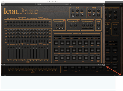Toggle the Reverb power LED in the front window
This screenshot has height=91, width=123.
[x=101, y=8]
